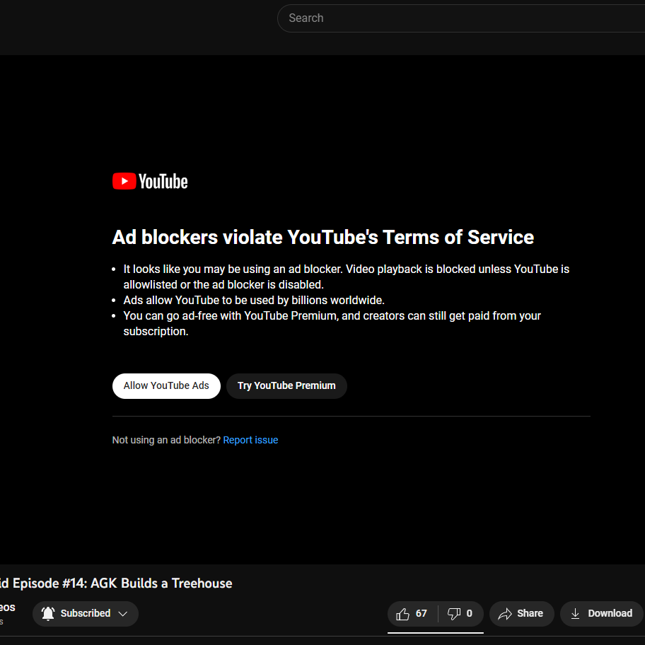Click the Subscribed label text

point(86,614)
